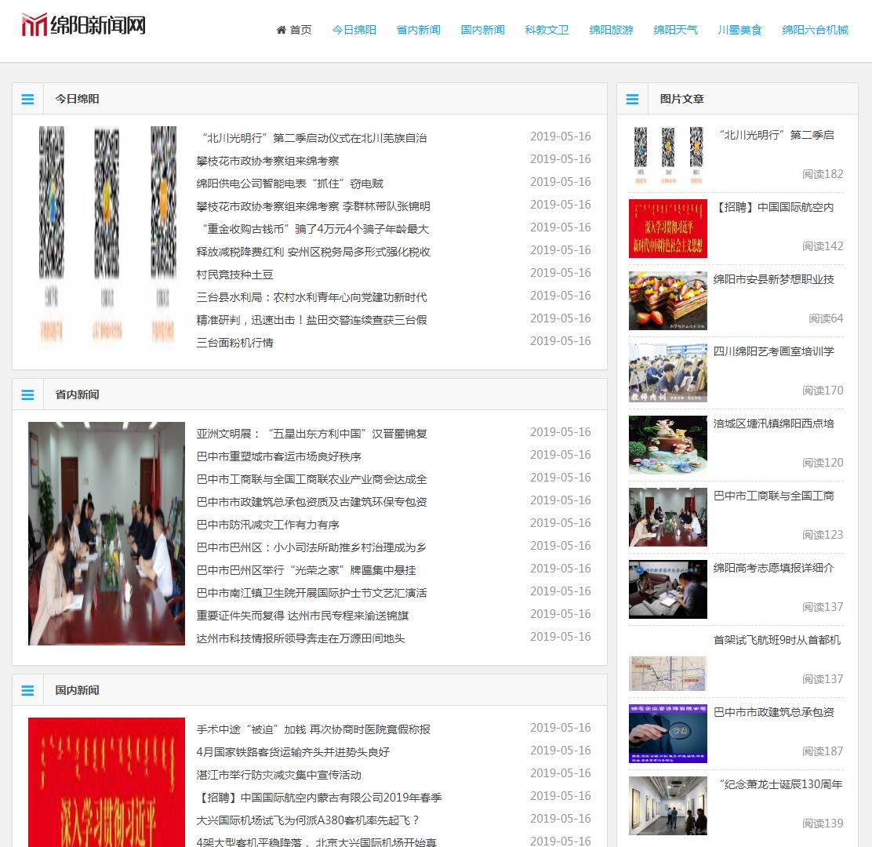The width and height of the screenshot is (872, 847).
Task: Open the 国内新闻 section heading link
Action: click(x=78, y=690)
